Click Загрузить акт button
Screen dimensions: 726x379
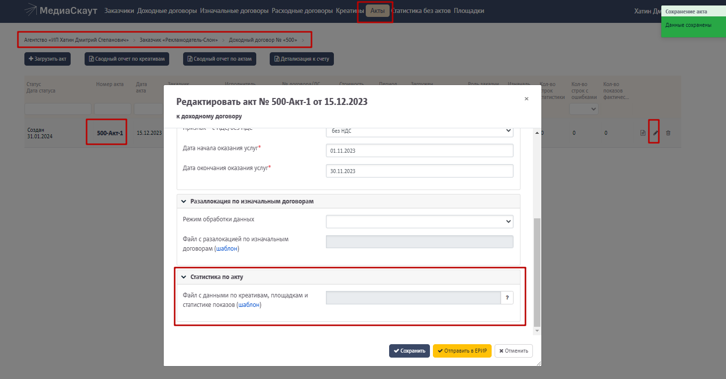coord(48,59)
